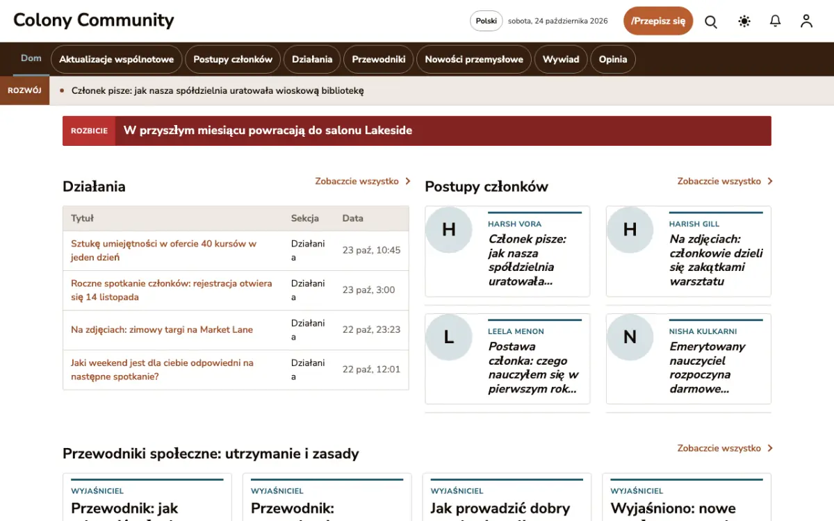834x521 pixels.
Task: Click Zobaczcie wszystko next to Działania
Action: (x=363, y=181)
